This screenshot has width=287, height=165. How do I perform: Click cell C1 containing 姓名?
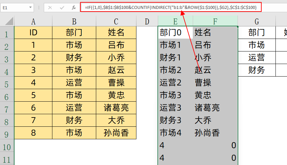point(116,33)
